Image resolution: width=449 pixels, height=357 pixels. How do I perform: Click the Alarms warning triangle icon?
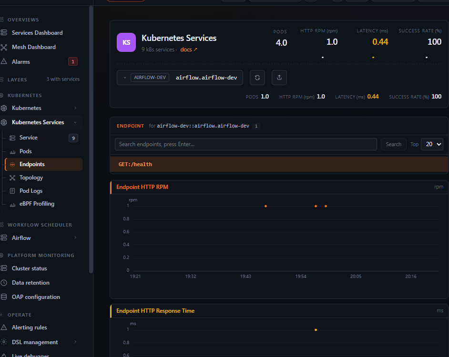[x=4, y=61]
